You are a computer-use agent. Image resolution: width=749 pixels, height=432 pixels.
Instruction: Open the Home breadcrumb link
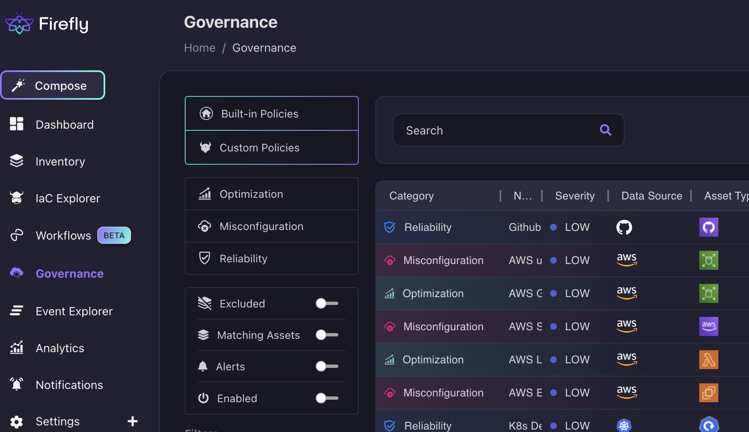[200, 48]
